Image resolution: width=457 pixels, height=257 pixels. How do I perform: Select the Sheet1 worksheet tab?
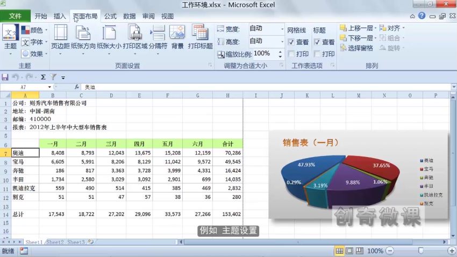click(x=34, y=242)
